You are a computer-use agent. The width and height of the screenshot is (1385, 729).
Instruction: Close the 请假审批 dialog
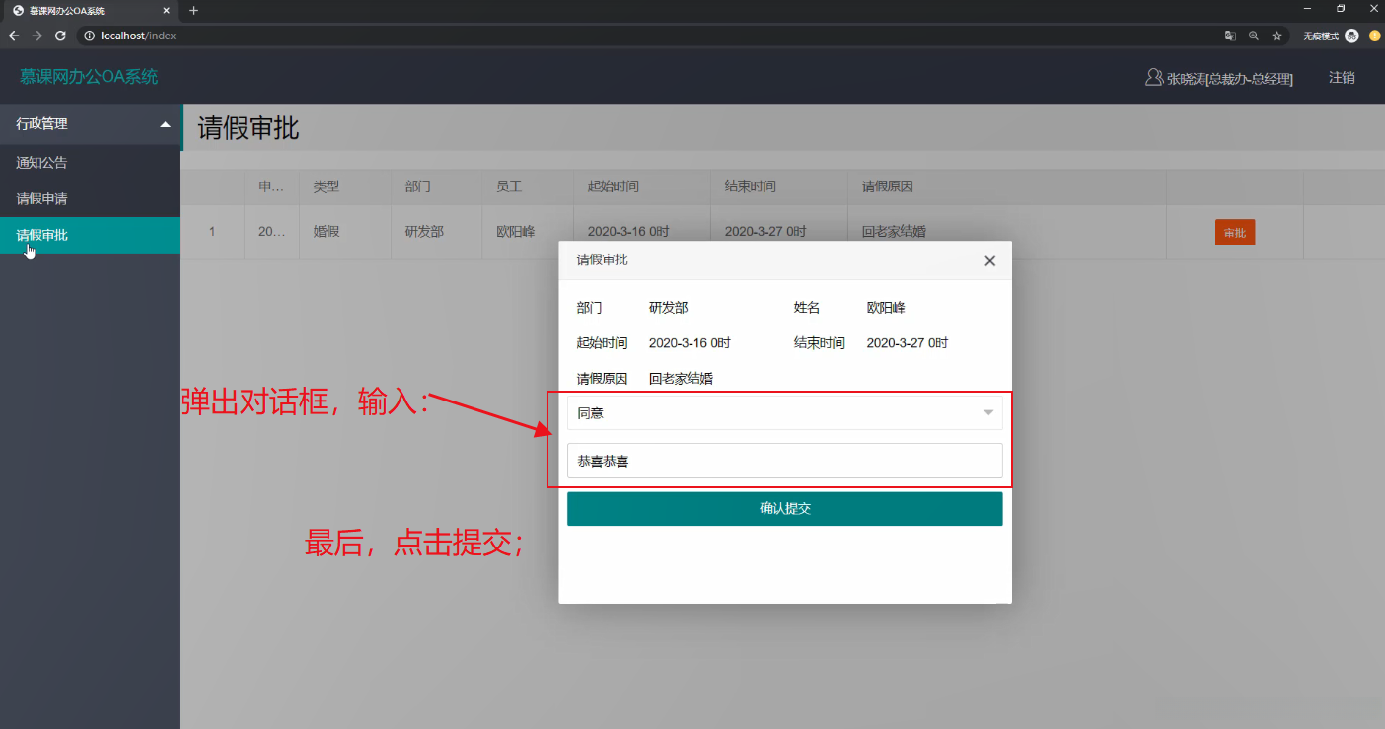[x=990, y=261]
